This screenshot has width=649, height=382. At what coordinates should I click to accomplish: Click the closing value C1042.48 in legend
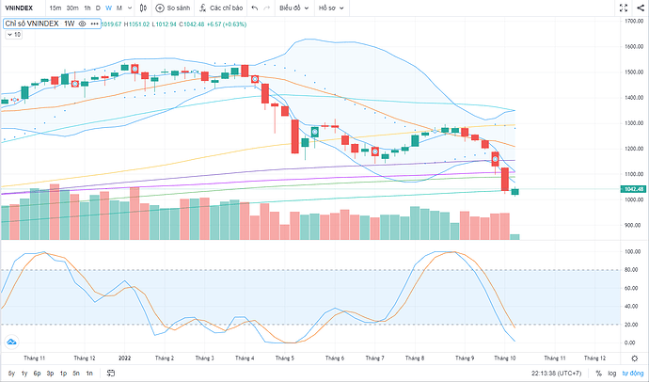[x=192, y=24]
